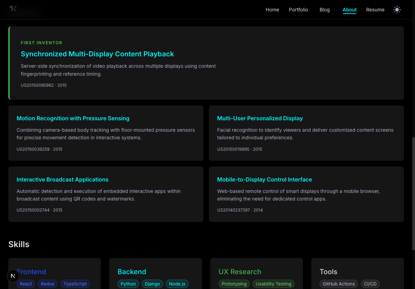Open Interactive Broadcast Applications patent card
The image size is (415, 289).
(63, 179)
